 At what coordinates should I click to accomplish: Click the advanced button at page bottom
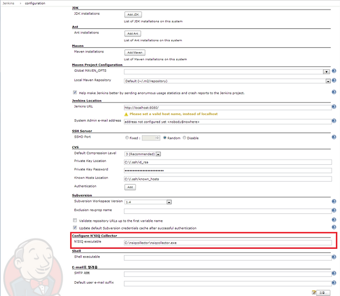coord(323,293)
